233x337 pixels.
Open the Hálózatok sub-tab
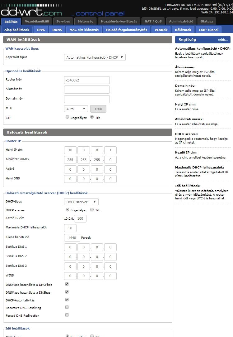click(183, 30)
